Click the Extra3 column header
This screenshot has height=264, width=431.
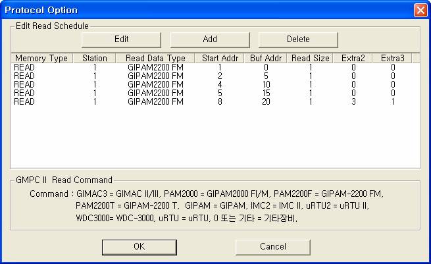[x=393, y=59]
